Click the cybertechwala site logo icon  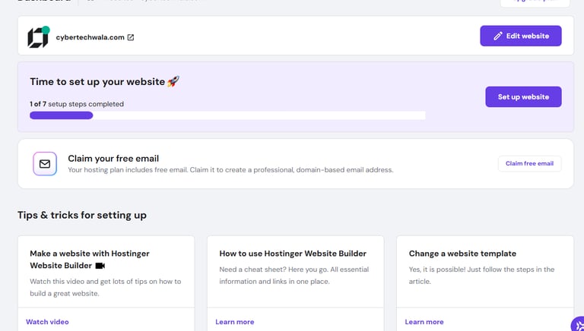pyautogui.click(x=38, y=36)
